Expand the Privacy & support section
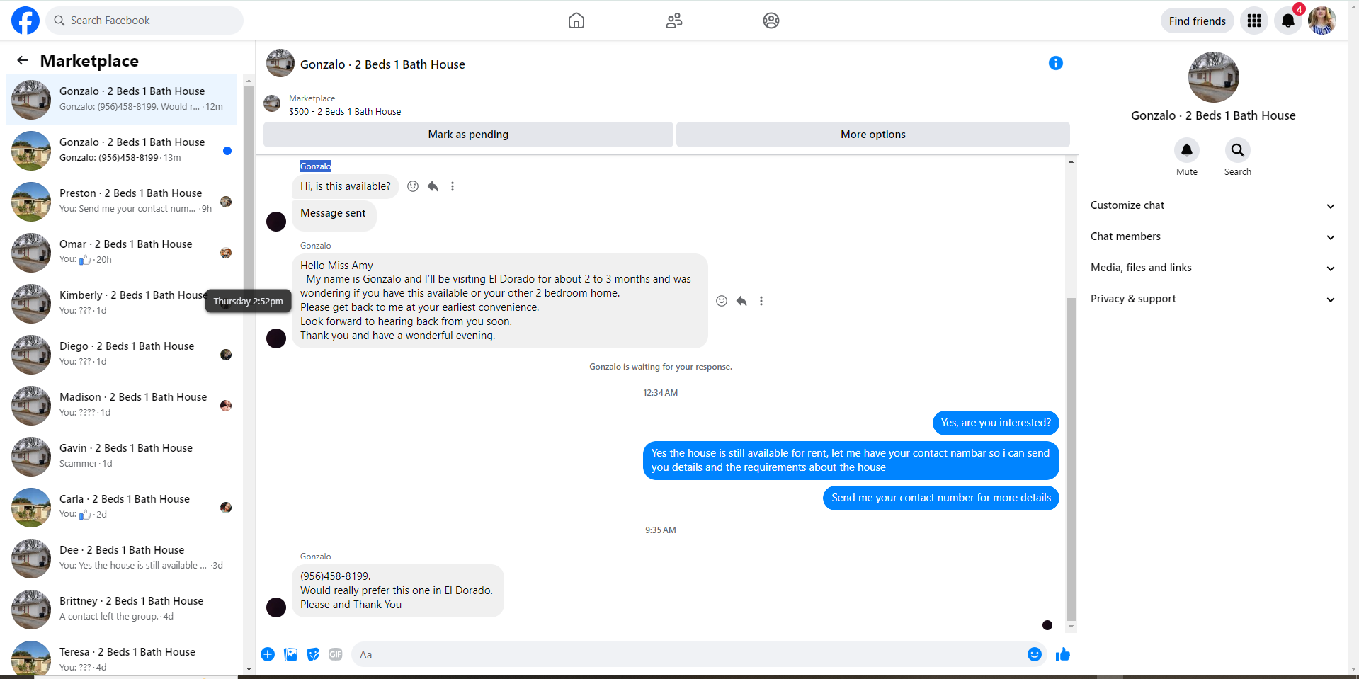The image size is (1359, 679). (x=1212, y=299)
